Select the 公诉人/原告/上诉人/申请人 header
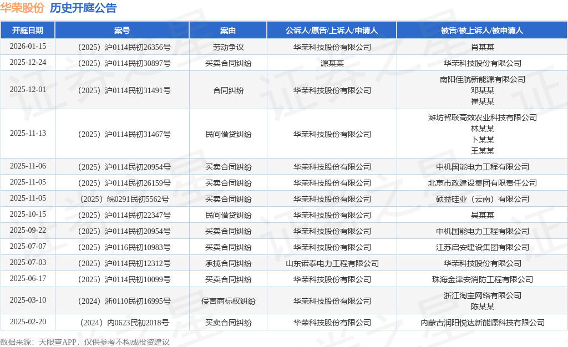The height and width of the screenshot is (347, 568). tap(332, 30)
